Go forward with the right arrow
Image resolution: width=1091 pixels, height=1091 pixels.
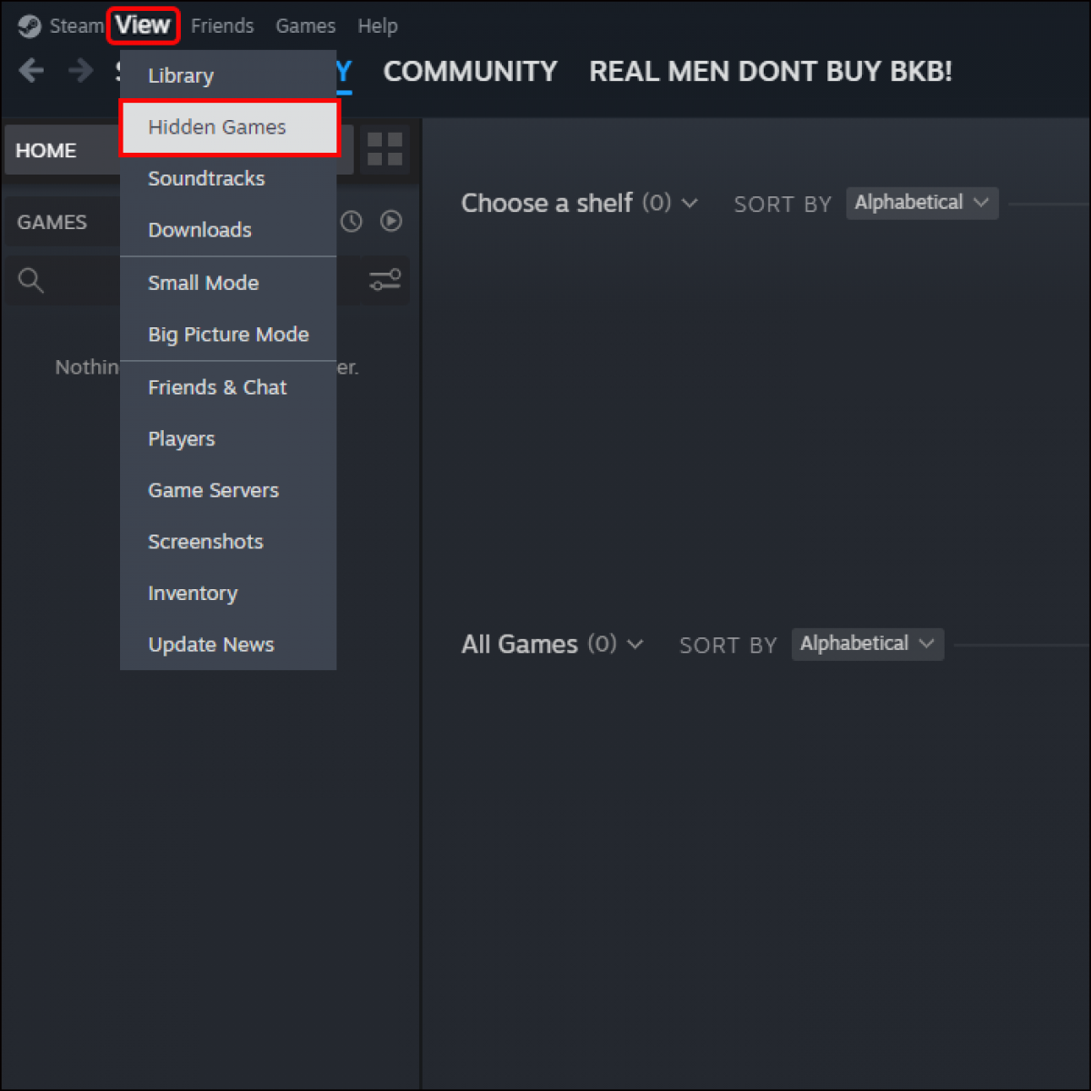(81, 70)
